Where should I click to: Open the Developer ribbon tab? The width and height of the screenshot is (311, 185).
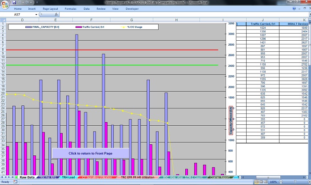click(132, 8)
